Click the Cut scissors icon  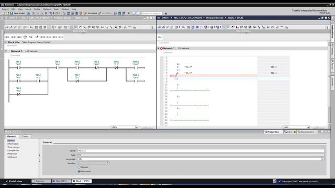(x=33, y=13)
